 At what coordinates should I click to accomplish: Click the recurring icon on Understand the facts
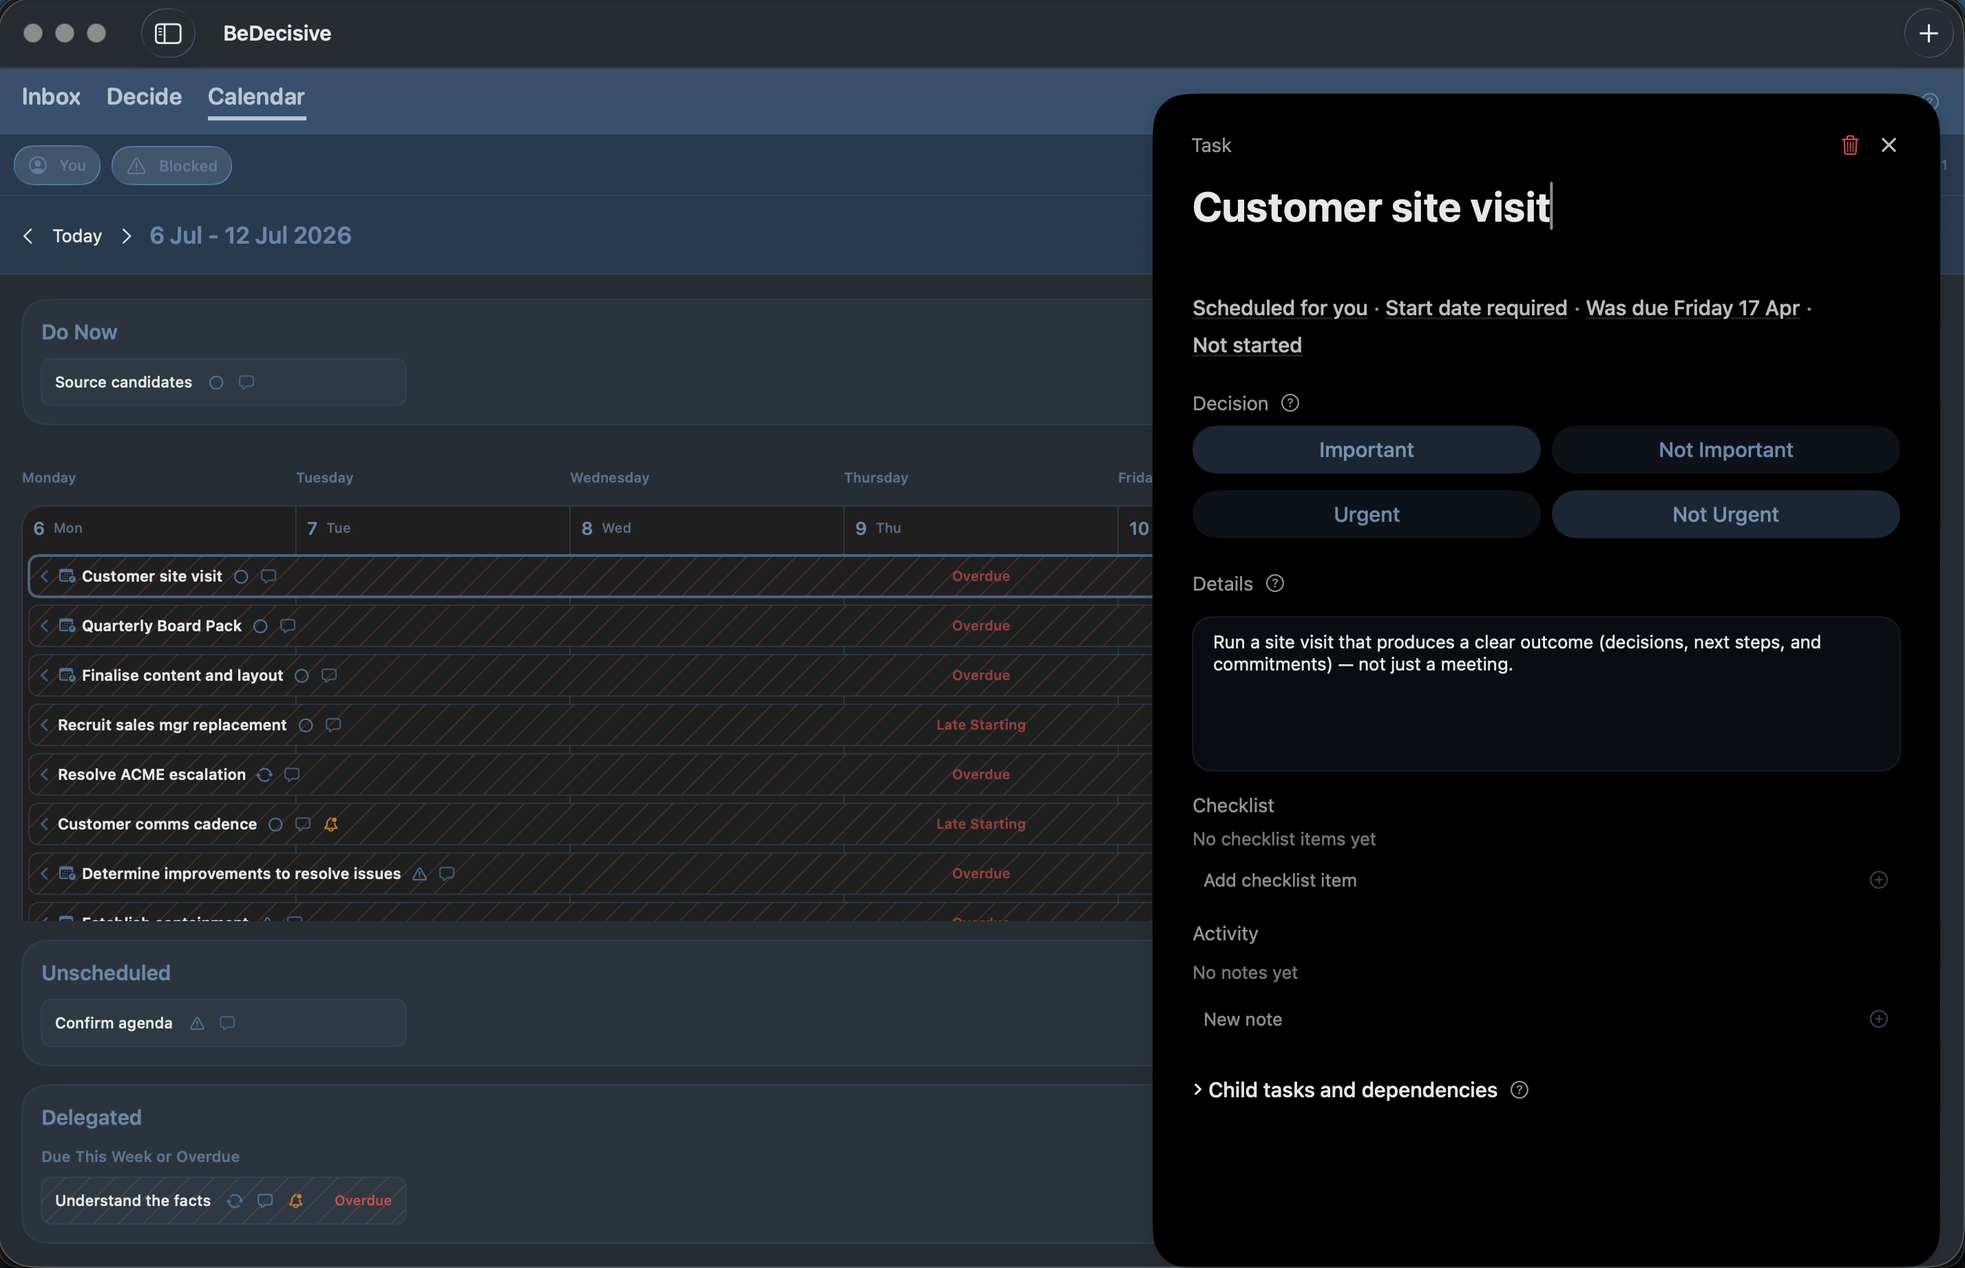[235, 1201]
